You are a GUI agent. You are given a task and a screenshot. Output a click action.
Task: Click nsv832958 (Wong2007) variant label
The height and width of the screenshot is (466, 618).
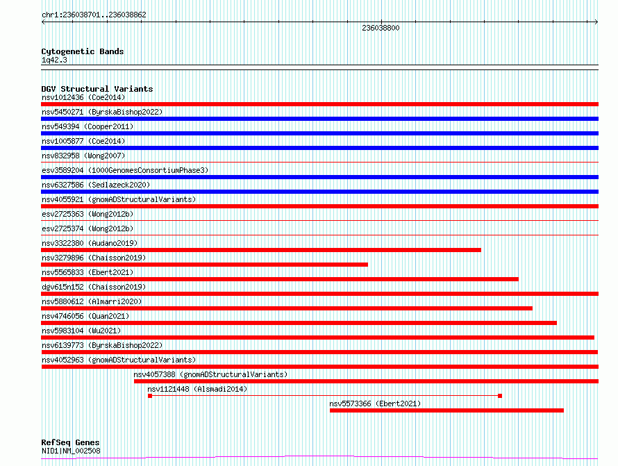point(83,156)
